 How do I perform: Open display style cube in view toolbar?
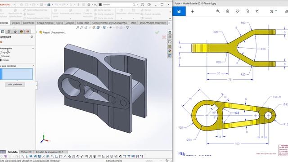point(104,27)
